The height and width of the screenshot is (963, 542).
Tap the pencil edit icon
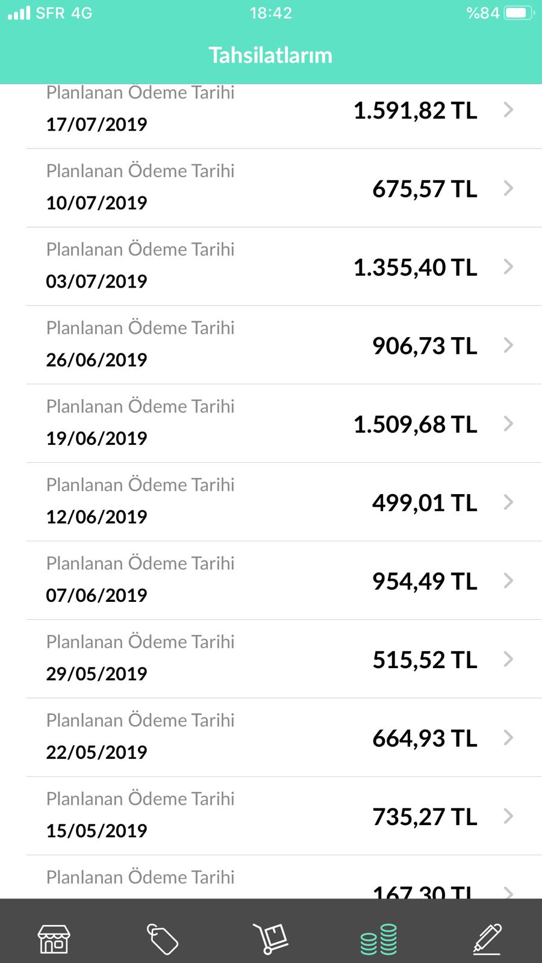coord(487,939)
